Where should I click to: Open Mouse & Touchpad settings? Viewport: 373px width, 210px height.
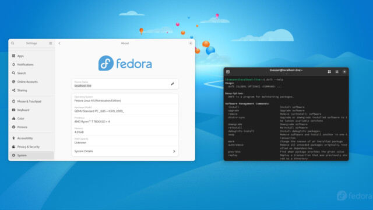click(31, 101)
